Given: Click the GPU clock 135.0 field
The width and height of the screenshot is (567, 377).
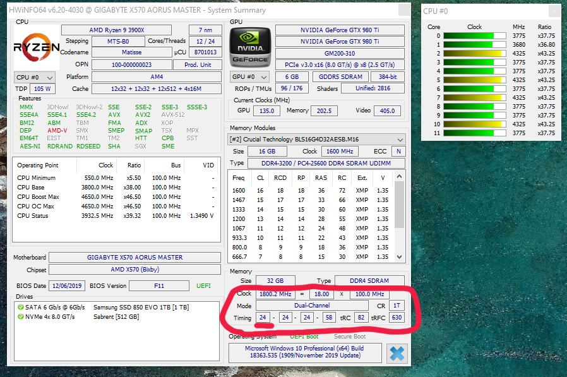Looking at the screenshot, I should point(266,111).
